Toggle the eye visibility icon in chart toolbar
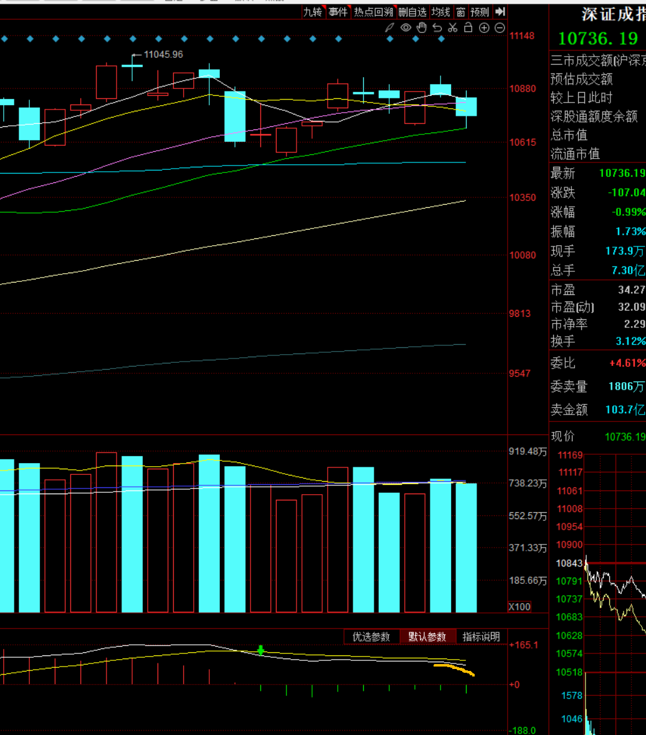This screenshot has width=646, height=735. pyautogui.click(x=406, y=28)
